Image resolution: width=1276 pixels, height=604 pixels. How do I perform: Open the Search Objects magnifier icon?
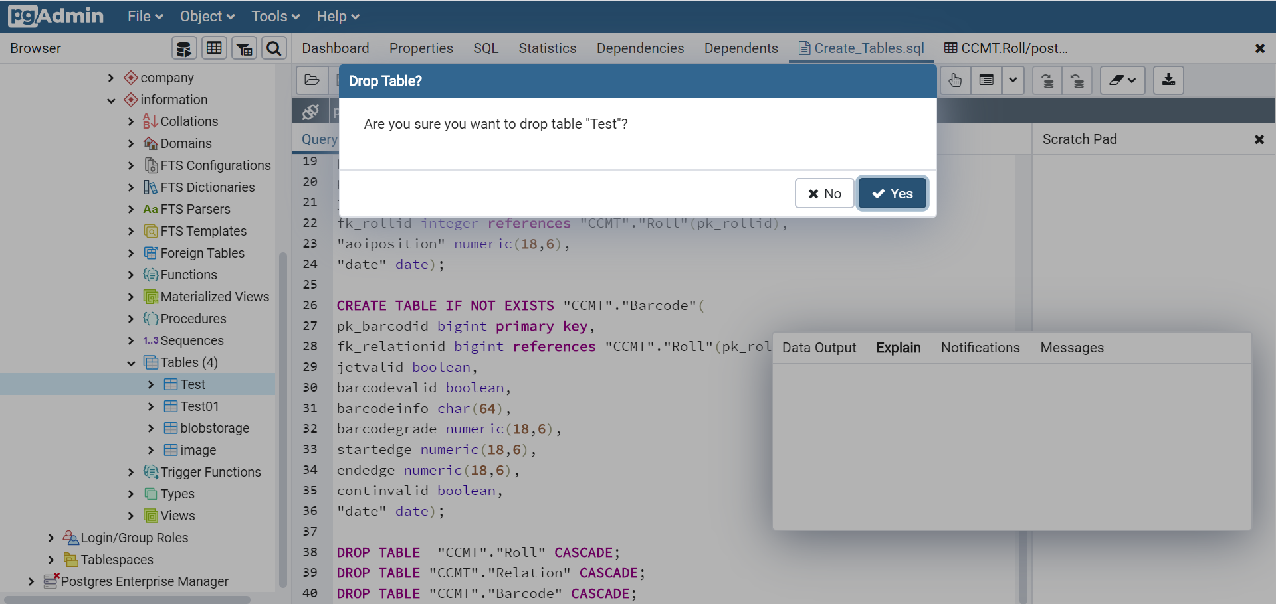pyautogui.click(x=274, y=48)
